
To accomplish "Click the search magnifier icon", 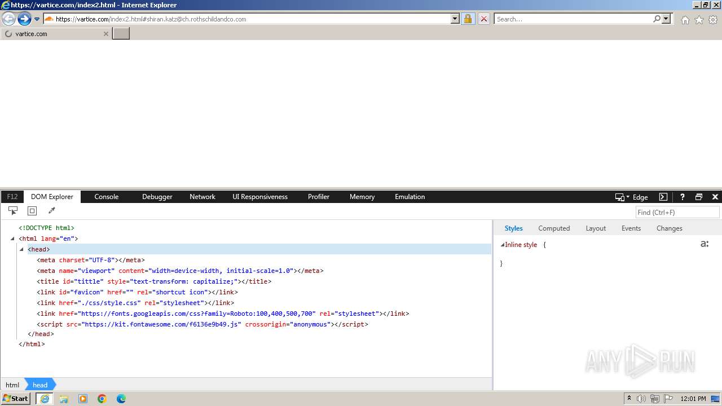I will click(657, 19).
